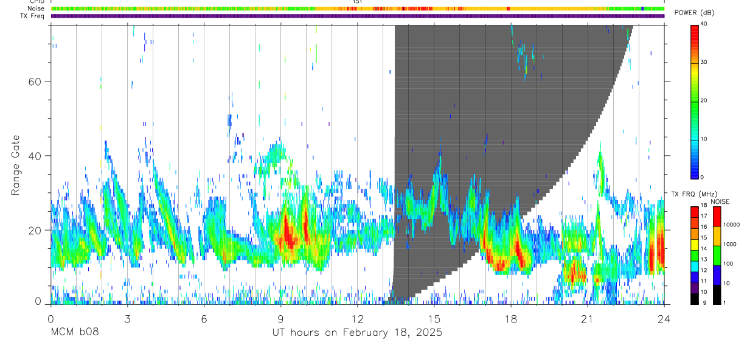Click the Noise color strip above the plot
This screenshot has width=747, height=345.
point(358,9)
